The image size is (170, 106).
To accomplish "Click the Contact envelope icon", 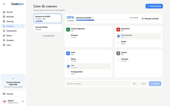I will pos(4,94).
